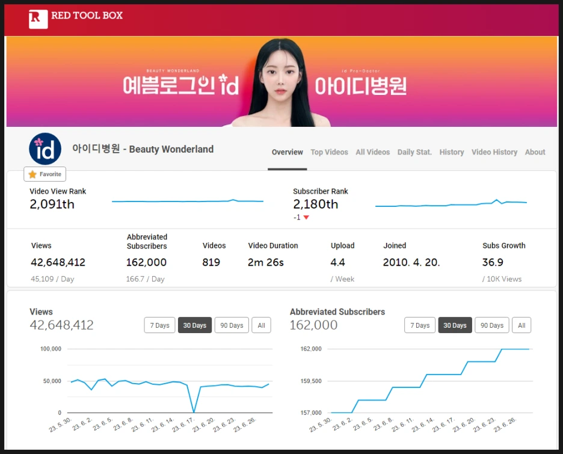Click the channel banner image
This screenshot has height=454, width=563.
pos(281,81)
